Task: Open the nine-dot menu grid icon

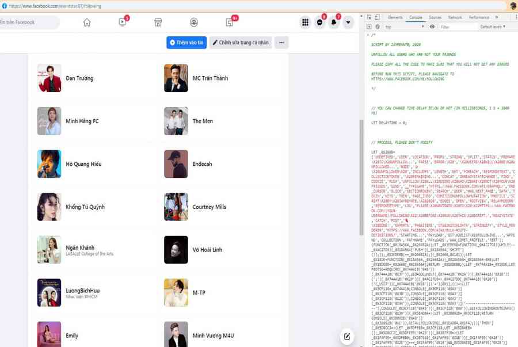Action: tap(305, 22)
